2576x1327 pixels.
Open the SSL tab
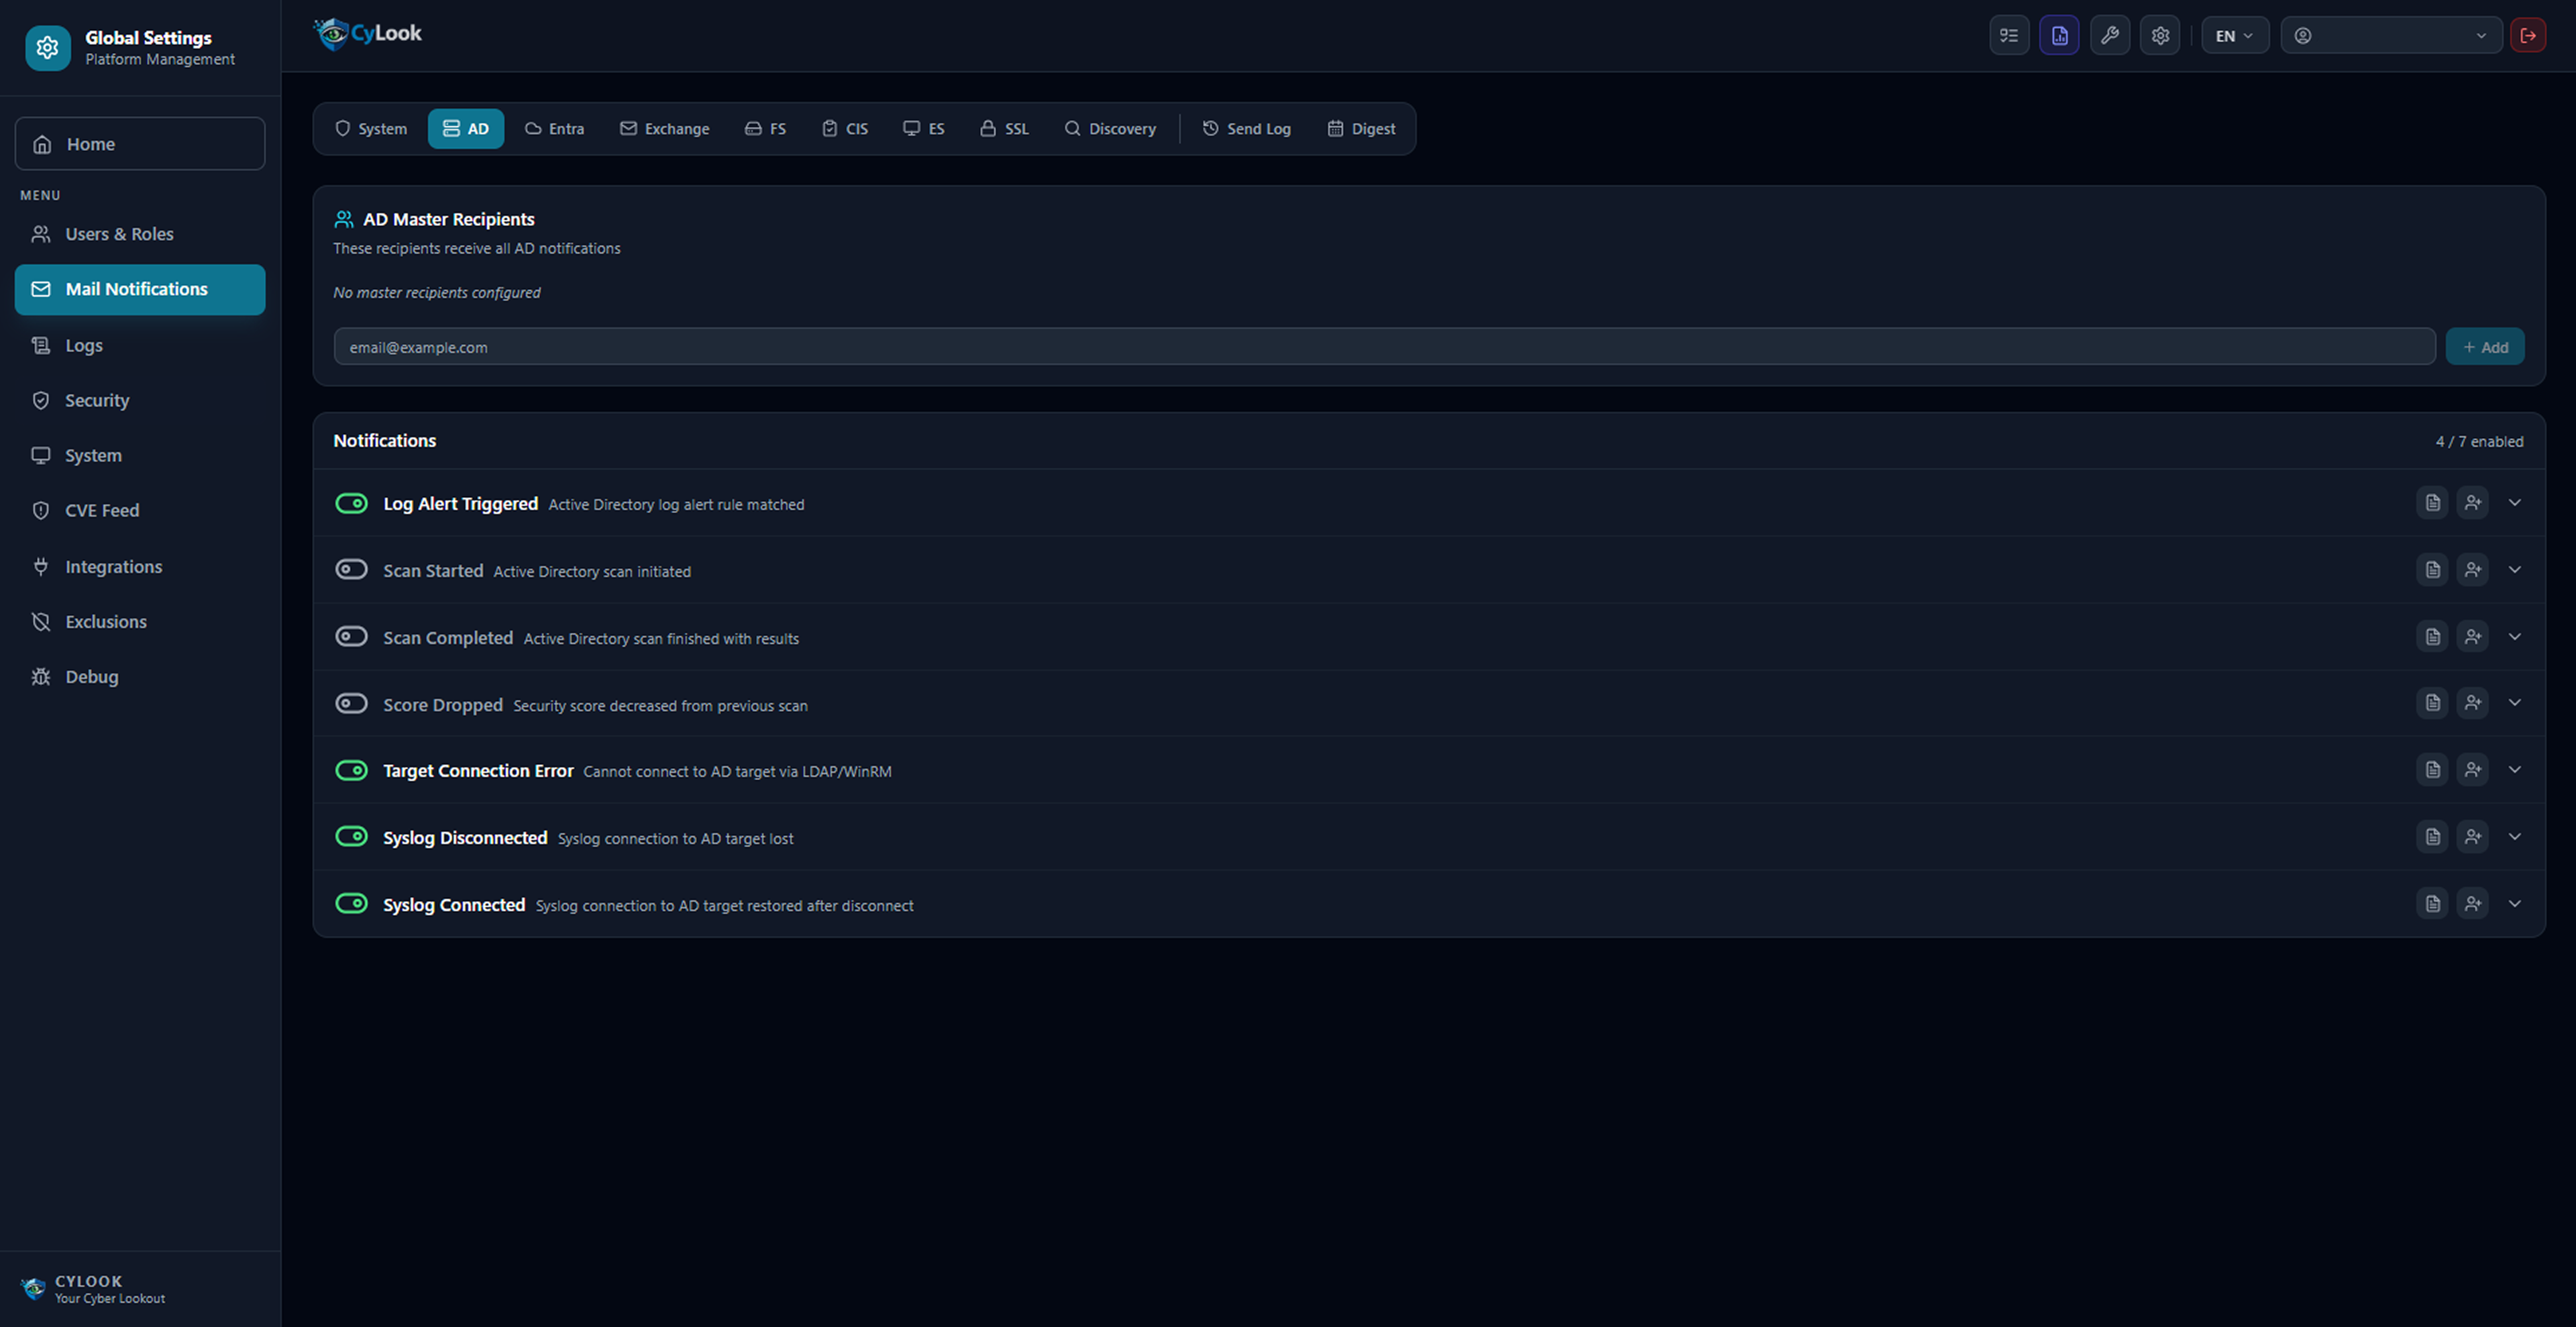point(1004,129)
